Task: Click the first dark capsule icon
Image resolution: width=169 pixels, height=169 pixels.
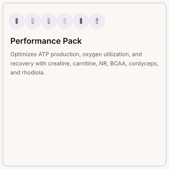Action: pyautogui.click(x=17, y=21)
